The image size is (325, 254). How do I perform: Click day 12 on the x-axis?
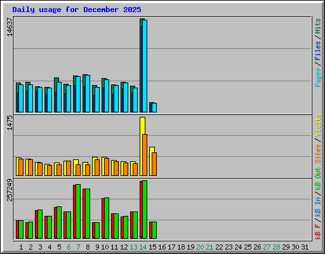coord(124,247)
